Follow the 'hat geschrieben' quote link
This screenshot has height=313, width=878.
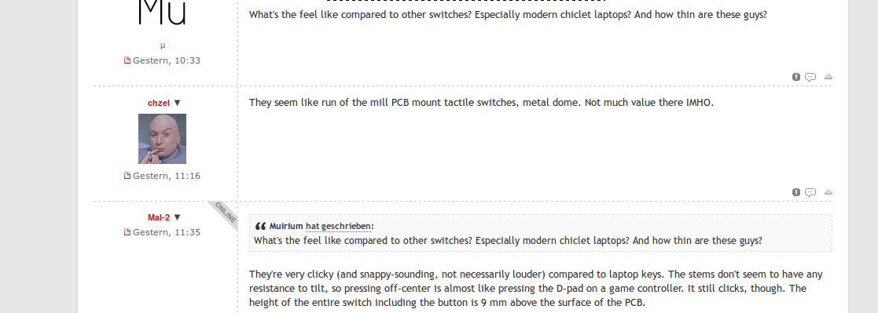[338, 227]
